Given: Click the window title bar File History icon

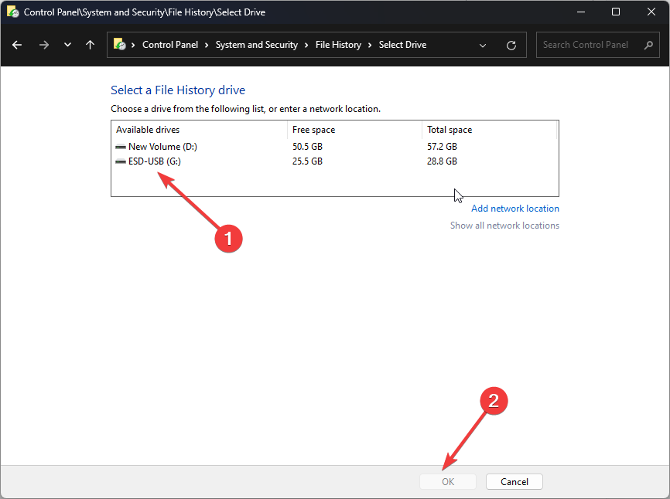Looking at the screenshot, I should [12, 12].
